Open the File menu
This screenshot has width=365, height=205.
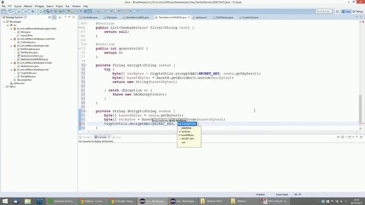[x=3, y=6]
